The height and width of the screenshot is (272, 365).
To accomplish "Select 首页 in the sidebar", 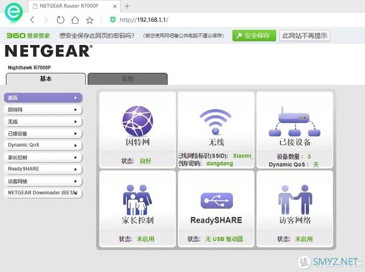I will (43, 98).
